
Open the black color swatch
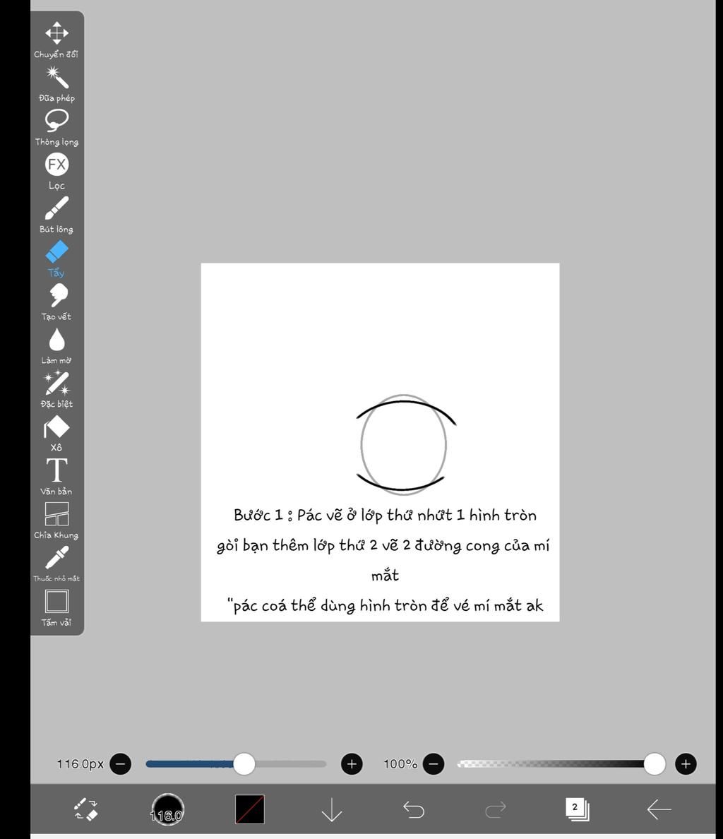[250, 809]
